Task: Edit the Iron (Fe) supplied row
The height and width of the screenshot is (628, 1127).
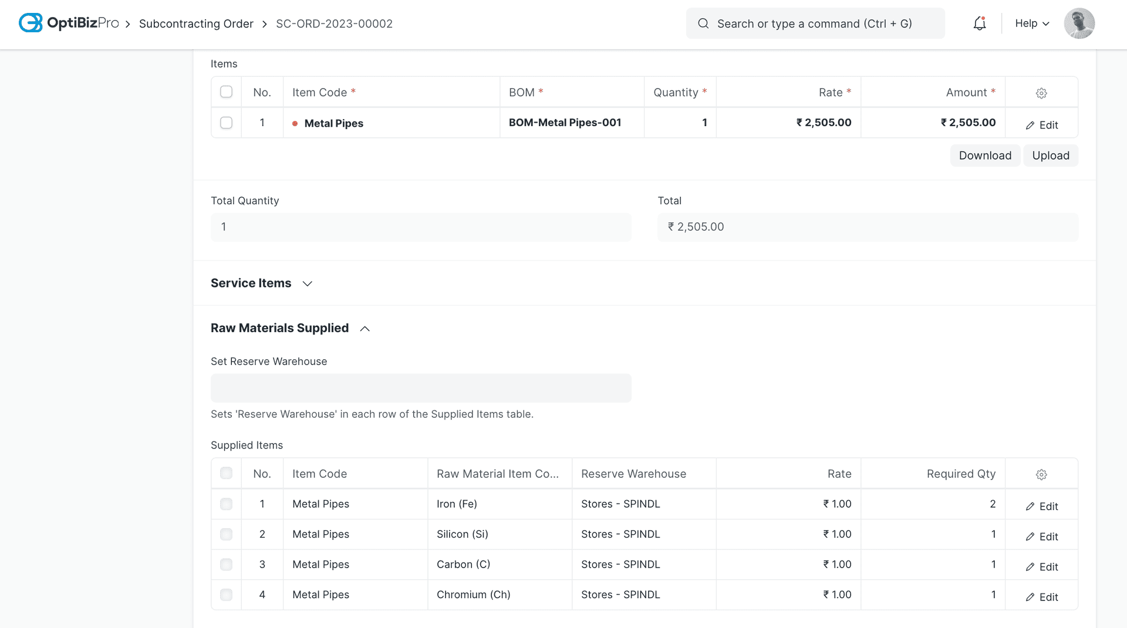Action: [1041, 507]
